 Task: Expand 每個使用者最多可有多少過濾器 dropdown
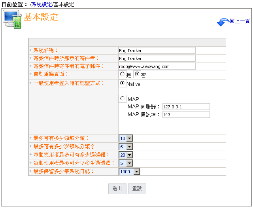coord(126,155)
